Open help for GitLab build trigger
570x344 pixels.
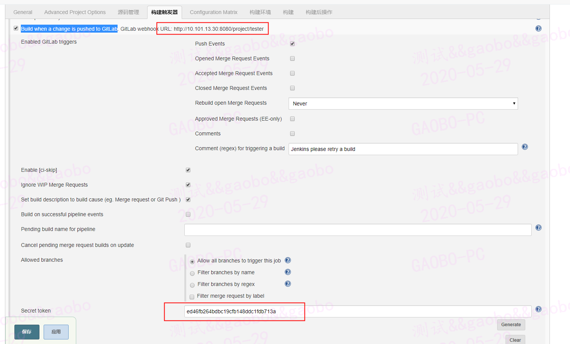click(538, 28)
